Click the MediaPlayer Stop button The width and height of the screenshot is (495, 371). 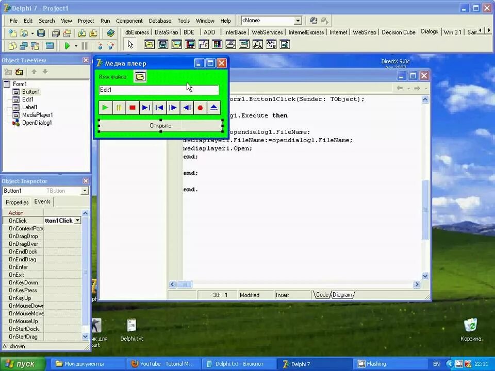click(x=133, y=108)
